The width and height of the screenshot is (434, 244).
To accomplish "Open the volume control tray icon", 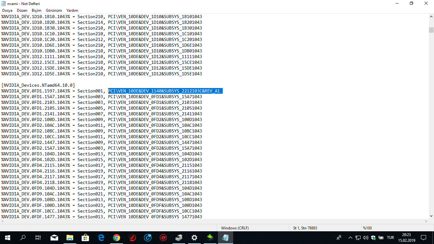I will point(366,237).
